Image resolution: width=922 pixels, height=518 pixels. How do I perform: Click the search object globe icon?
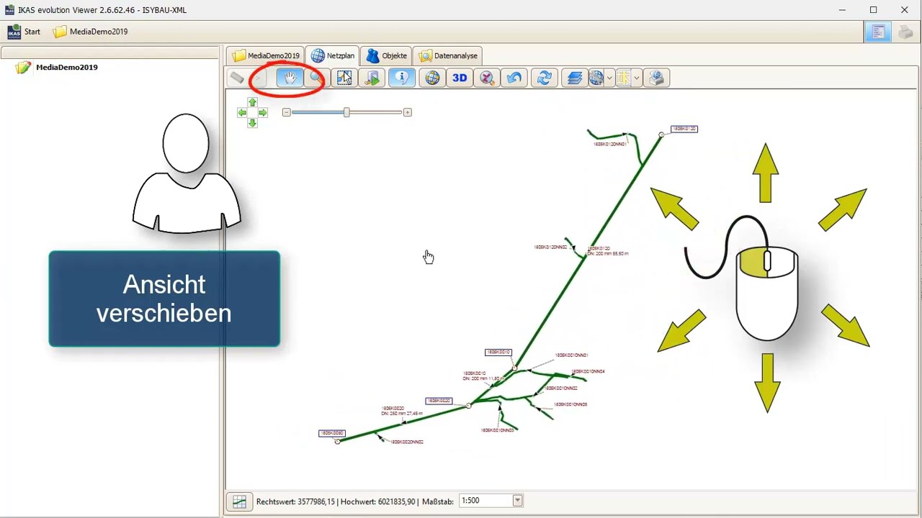[488, 78]
